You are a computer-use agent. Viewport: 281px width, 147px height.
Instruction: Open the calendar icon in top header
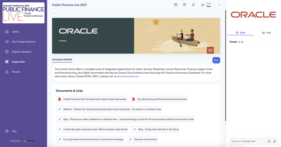pos(176,5)
